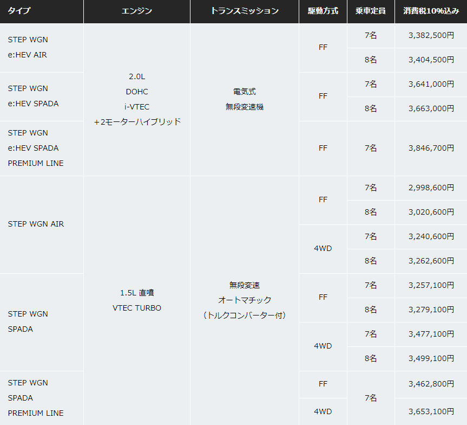Select the 3,499,100円 price cell
This screenshot has width=467, height=425.
click(431, 358)
